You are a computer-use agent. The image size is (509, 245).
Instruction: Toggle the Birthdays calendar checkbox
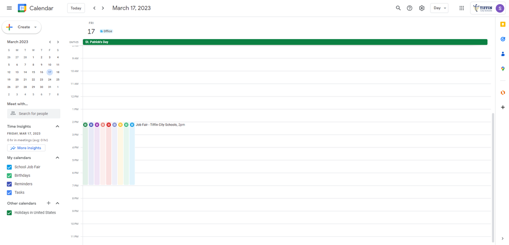point(9,175)
